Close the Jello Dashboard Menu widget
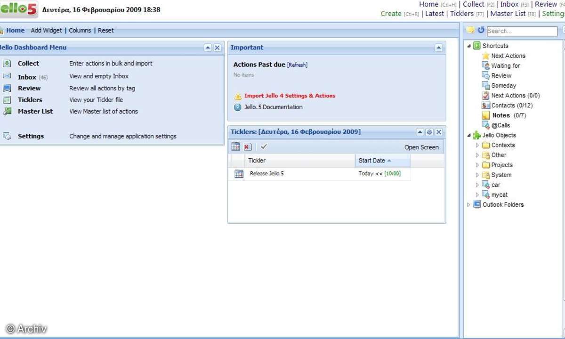The width and height of the screenshot is (565, 339). click(217, 48)
